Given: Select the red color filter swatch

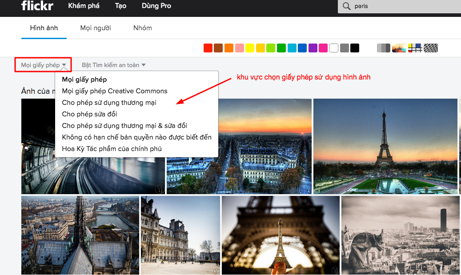Looking at the screenshot, I should (x=208, y=48).
